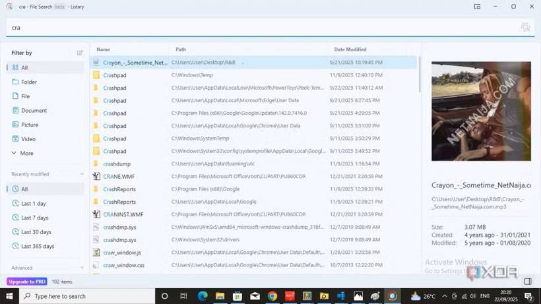The width and height of the screenshot is (541, 304).
Task: Filter results by Document type
Action: pos(33,110)
